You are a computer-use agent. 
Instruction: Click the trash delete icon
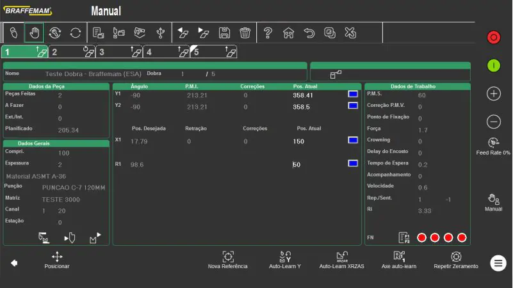(245, 33)
